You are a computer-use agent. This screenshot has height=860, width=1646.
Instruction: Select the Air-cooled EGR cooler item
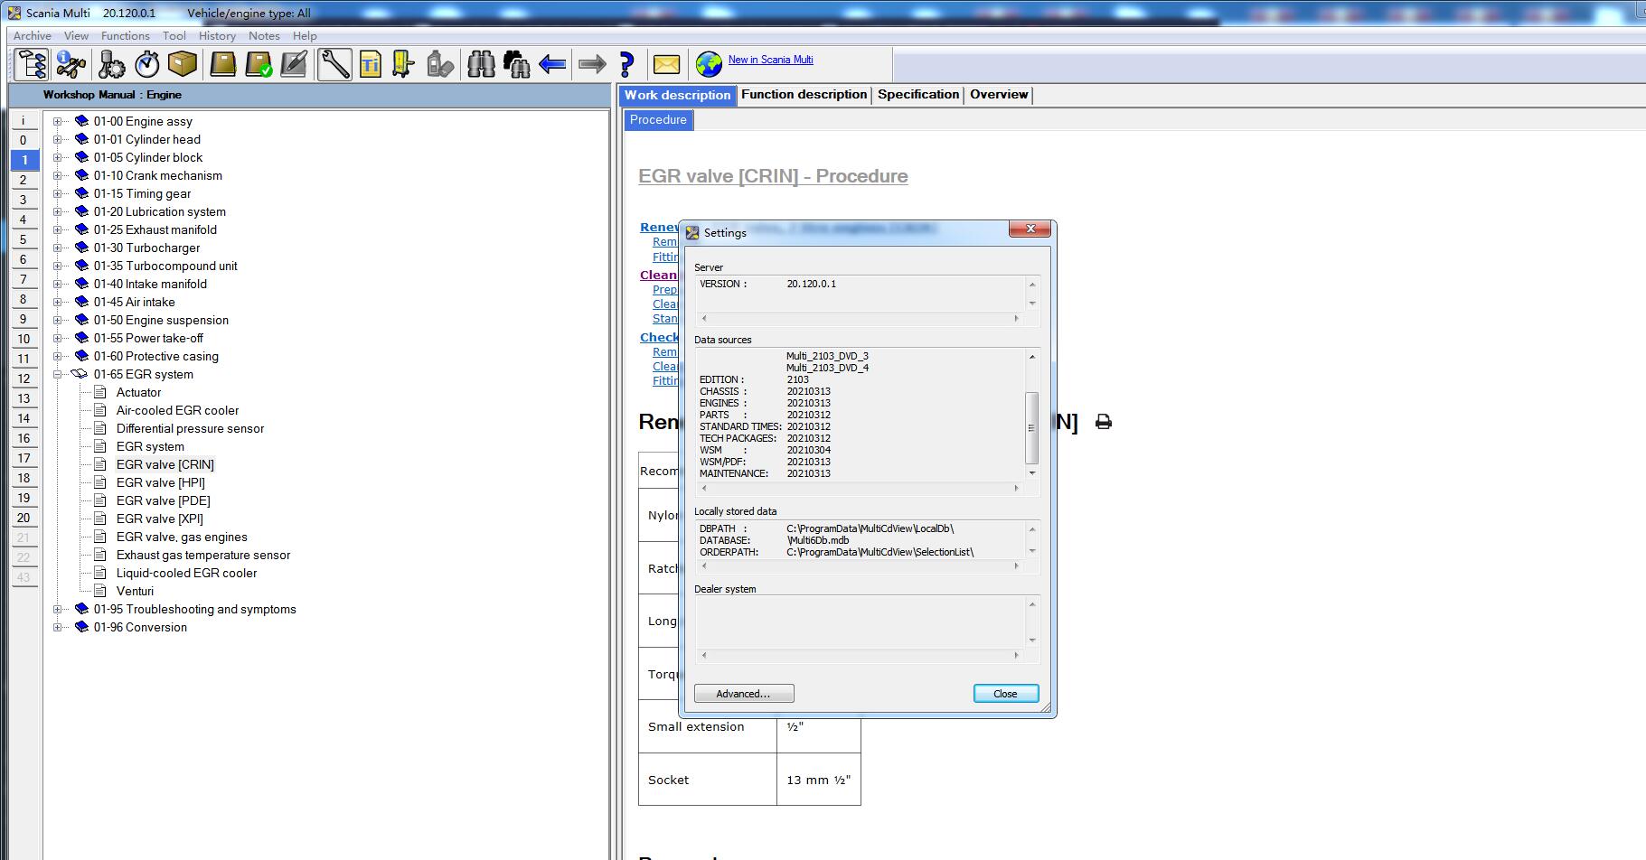pyautogui.click(x=177, y=410)
